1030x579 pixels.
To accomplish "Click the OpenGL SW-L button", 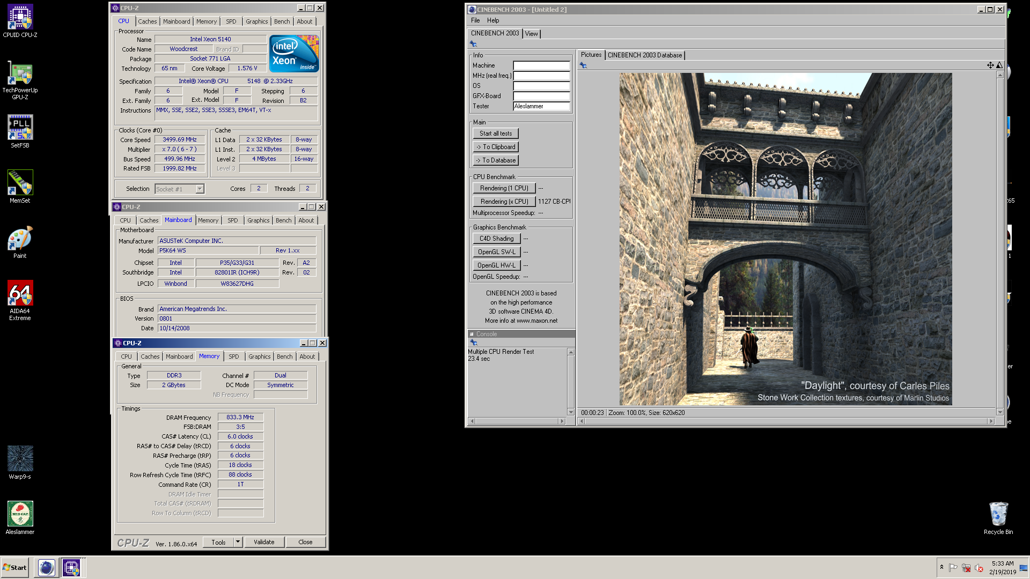I will point(497,252).
